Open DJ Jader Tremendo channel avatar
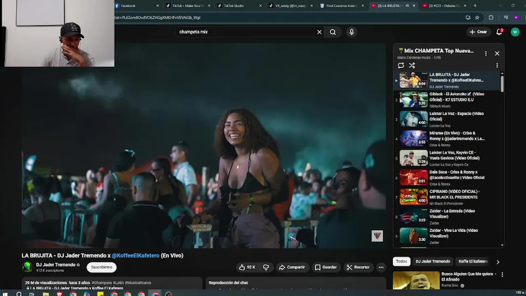The width and height of the screenshot is (526, 296). click(27, 267)
